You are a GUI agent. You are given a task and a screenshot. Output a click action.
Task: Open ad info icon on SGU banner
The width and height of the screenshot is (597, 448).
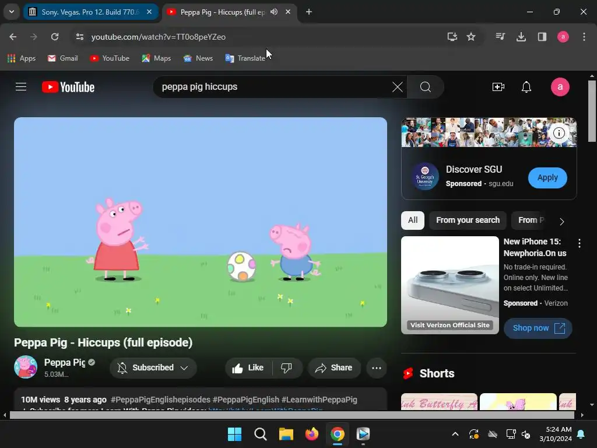click(559, 133)
